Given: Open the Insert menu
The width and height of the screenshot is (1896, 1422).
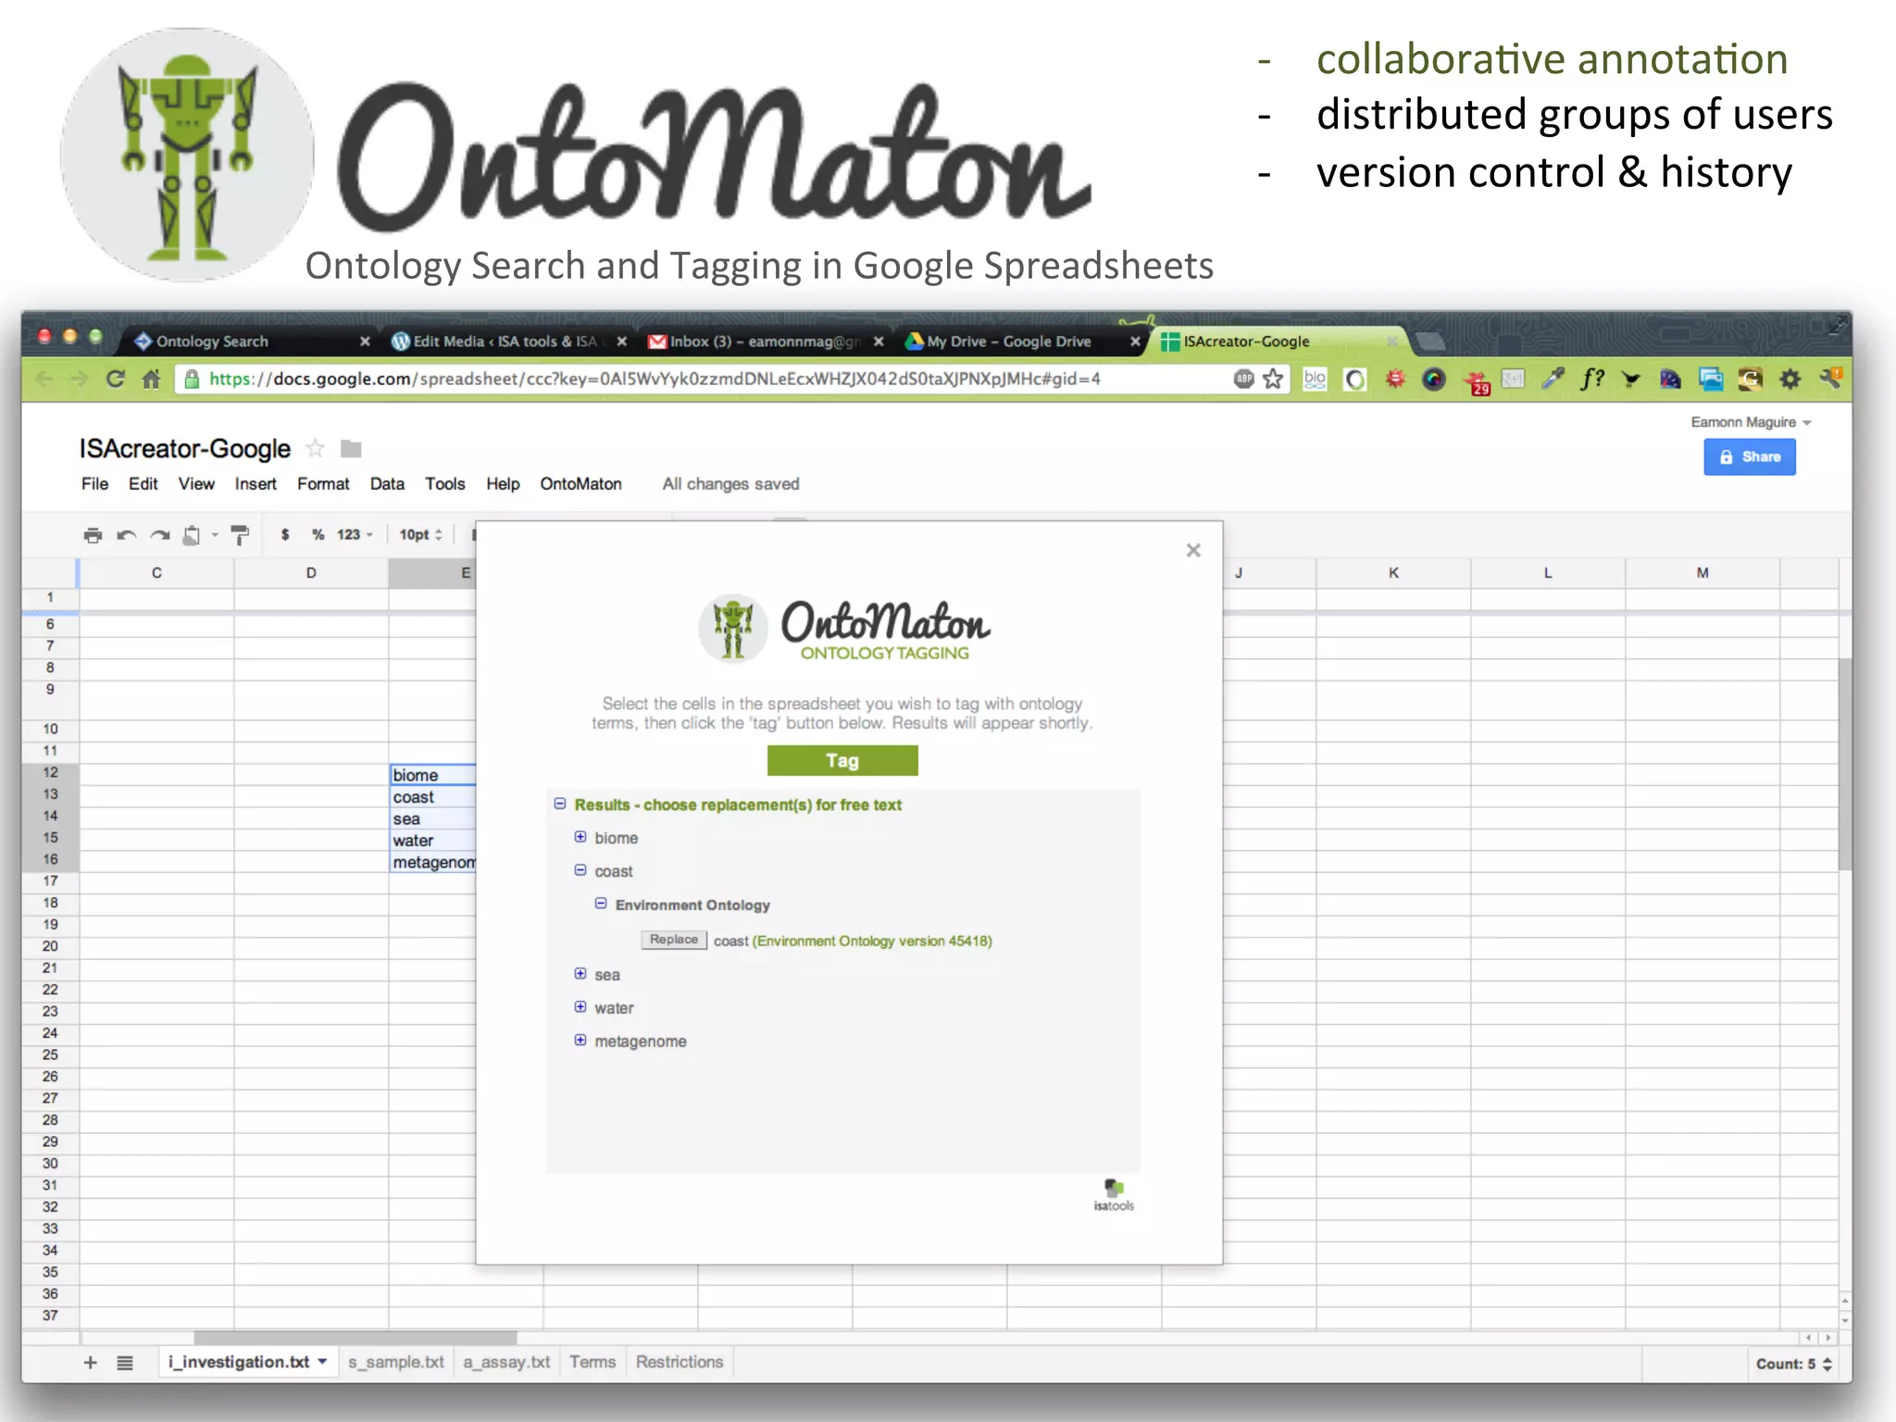Looking at the screenshot, I should pyautogui.click(x=256, y=484).
